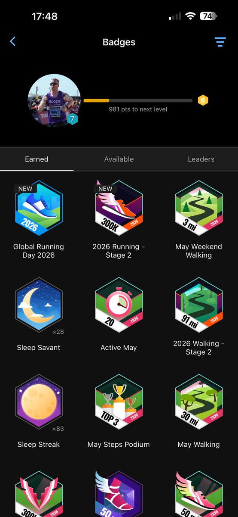Viewport: 238px width, 517px height.
Task: View the May Steps Podium trophy badge
Action: pos(119,402)
